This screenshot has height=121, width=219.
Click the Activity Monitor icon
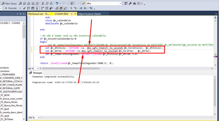tap(72, 4)
